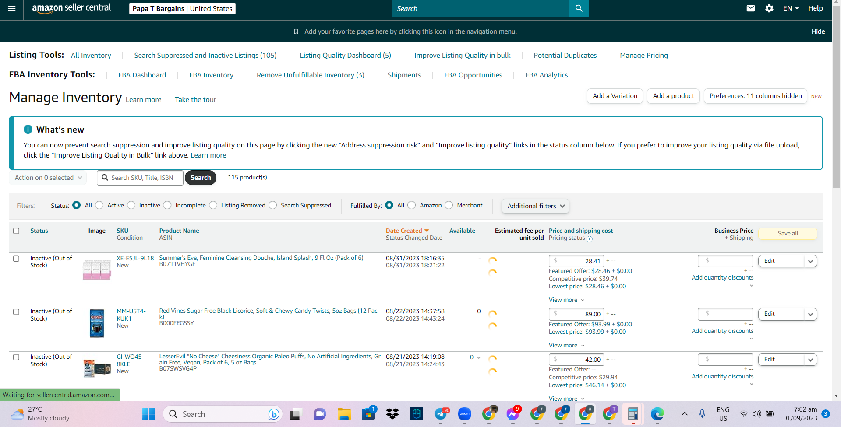Open the messages envelope icon
This screenshot has height=427, width=841.
(x=751, y=8)
